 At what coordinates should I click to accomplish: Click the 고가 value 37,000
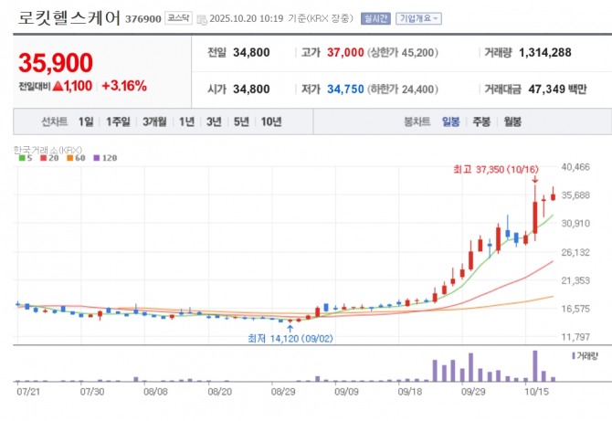pyautogui.click(x=345, y=52)
